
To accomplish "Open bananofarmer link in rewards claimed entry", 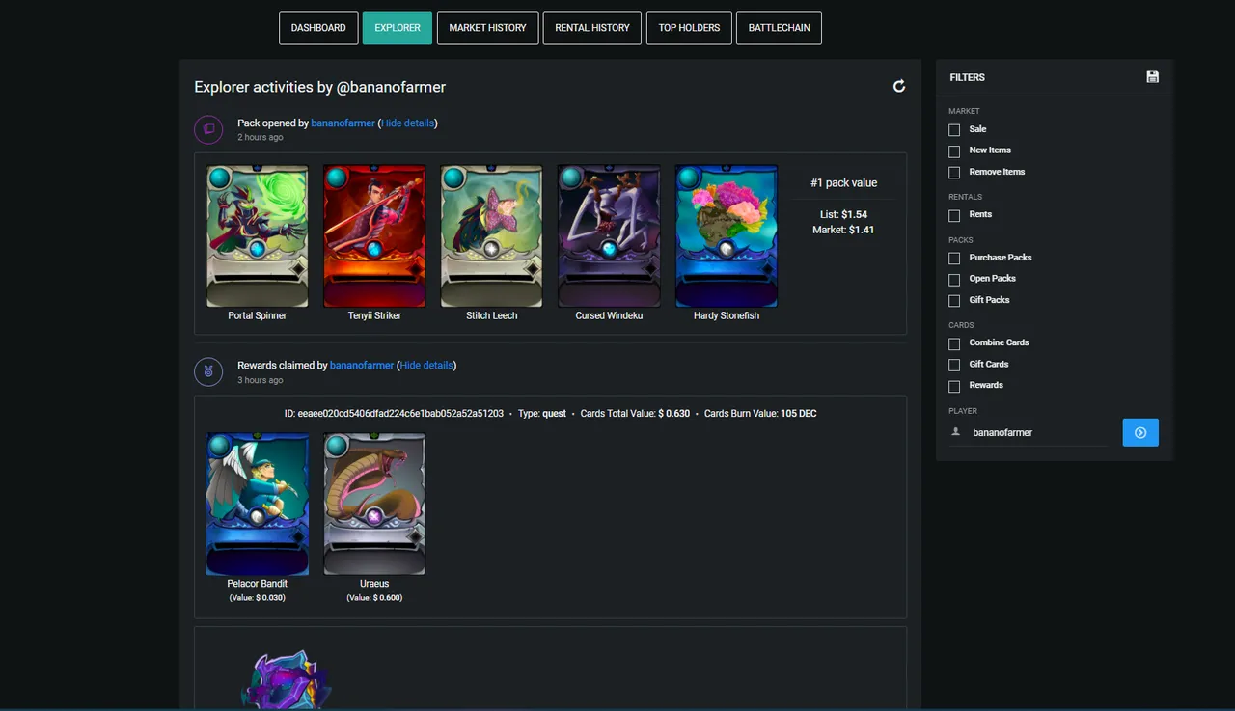I will click(x=362, y=366).
